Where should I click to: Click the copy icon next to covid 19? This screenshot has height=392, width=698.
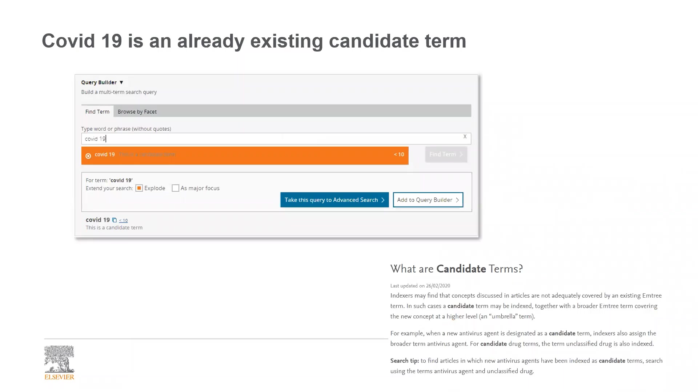tap(115, 220)
